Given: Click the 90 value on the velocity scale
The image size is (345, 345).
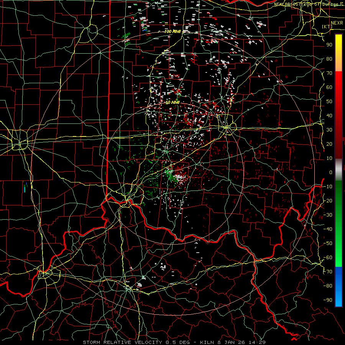Looking at the screenshot, I should pos(329,45).
